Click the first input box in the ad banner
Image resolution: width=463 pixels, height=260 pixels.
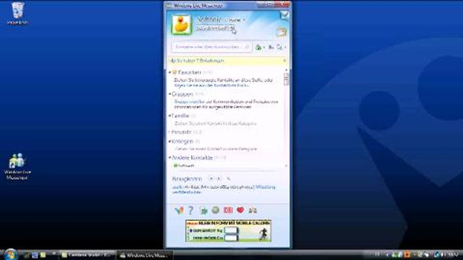coord(230,230)
